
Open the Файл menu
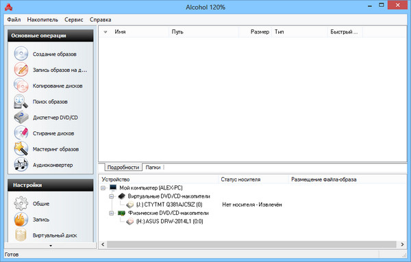click(14, 20)
